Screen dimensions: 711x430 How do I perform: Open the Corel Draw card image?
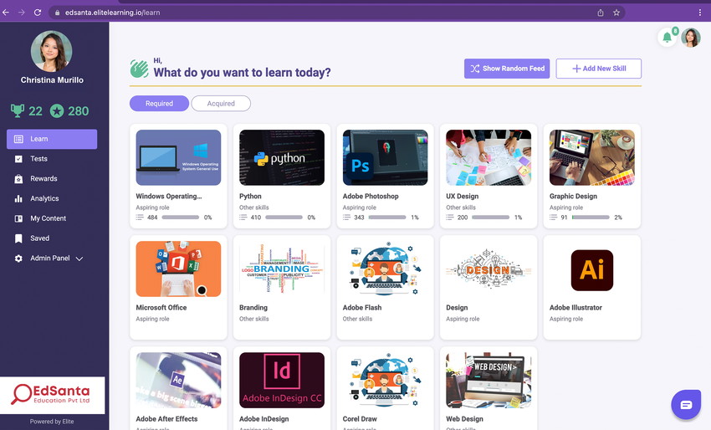coord(385,380)
